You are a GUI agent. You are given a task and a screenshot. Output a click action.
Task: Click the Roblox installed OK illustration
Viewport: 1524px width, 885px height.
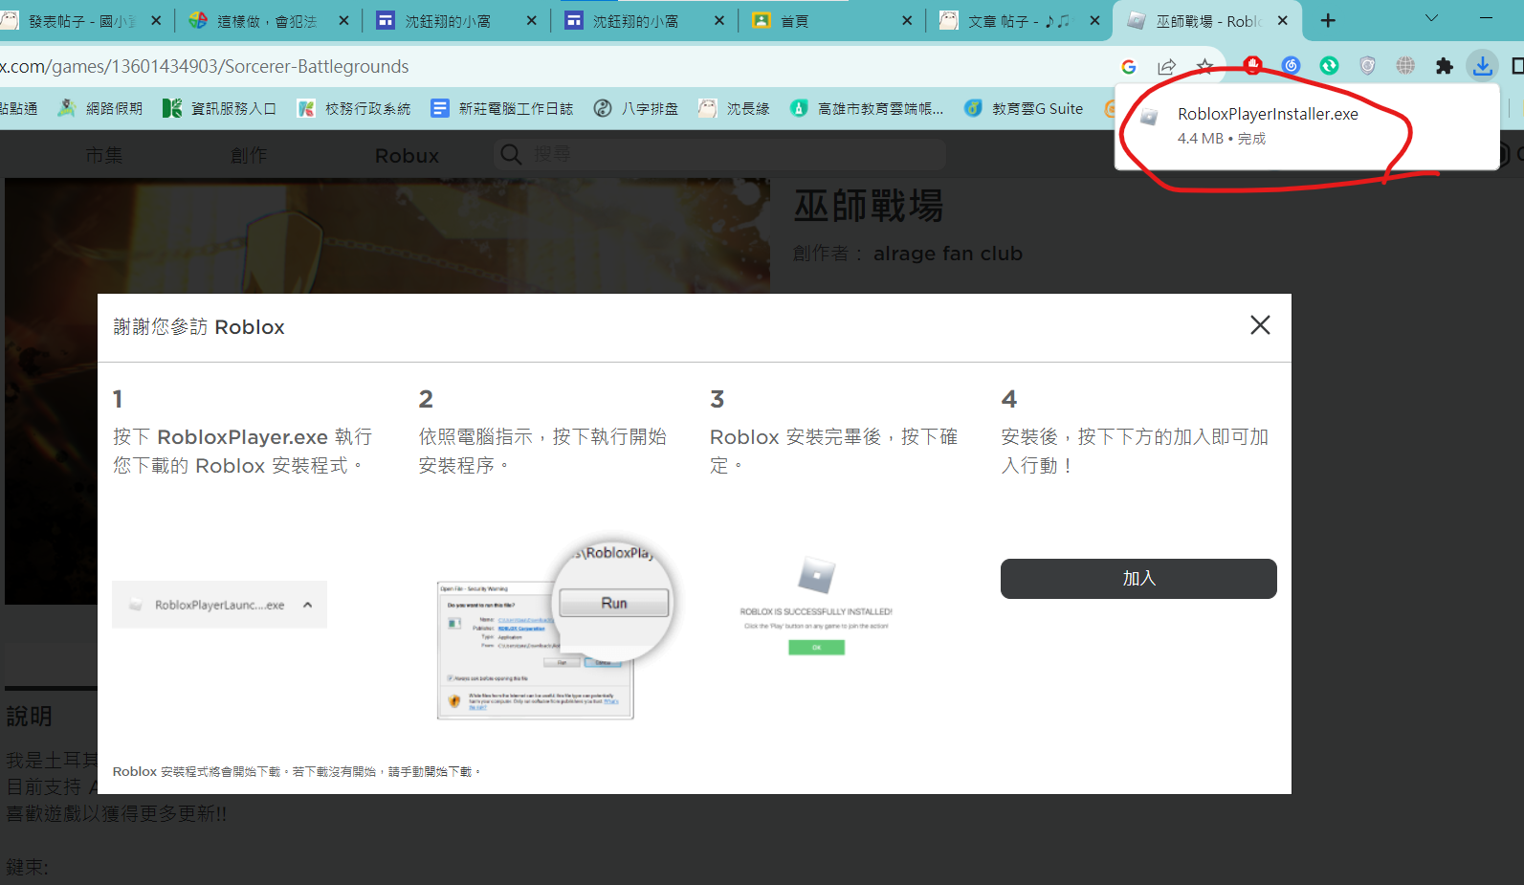(816, 648)
